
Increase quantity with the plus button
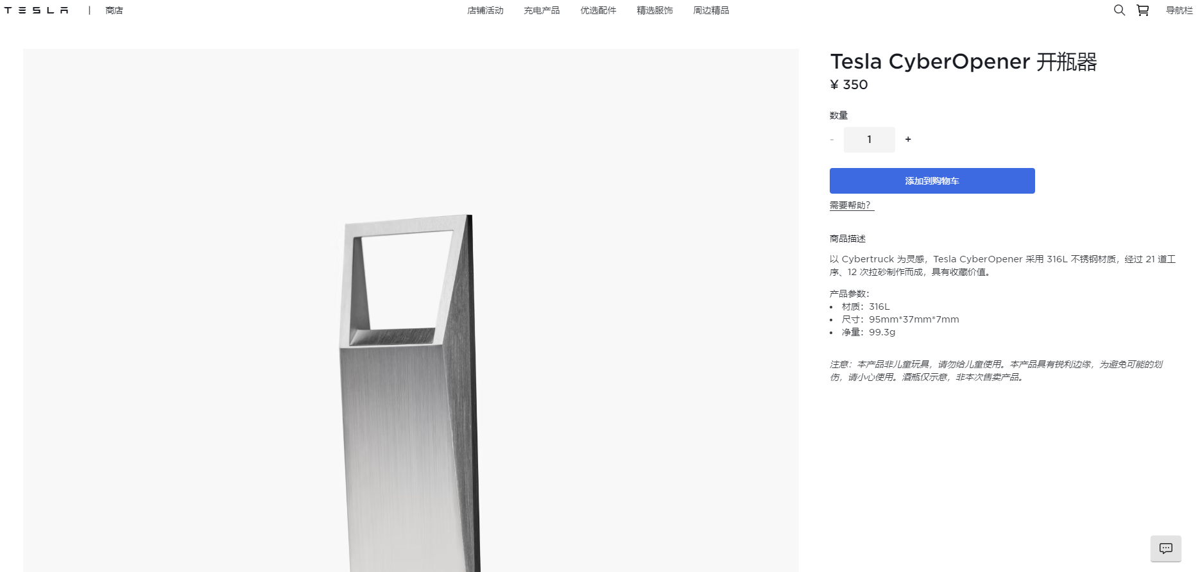(908, 139)
